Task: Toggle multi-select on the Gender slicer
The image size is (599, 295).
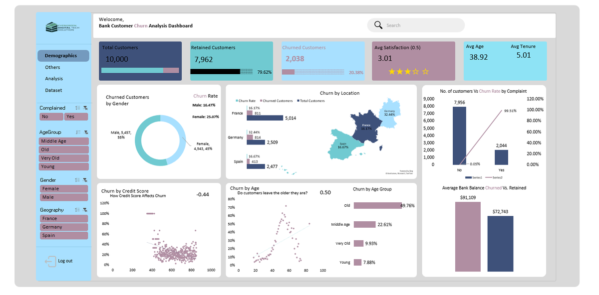Action: click(x=77, y=180)
